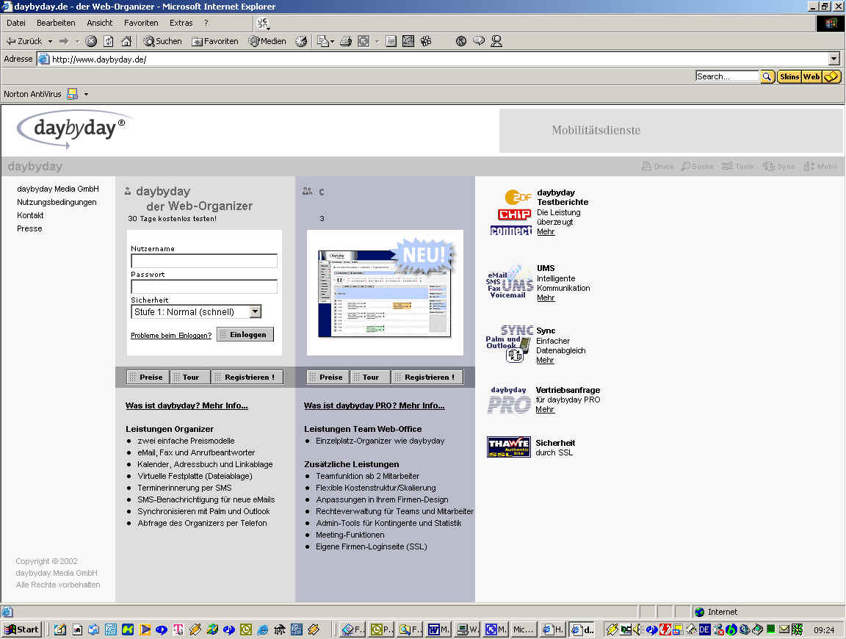
Task: Click the Home icon in the browser toolbar
Action: [x=126, y=41]
